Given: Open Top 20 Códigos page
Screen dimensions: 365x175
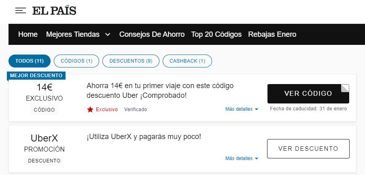Looking at the screenshot, I should [216, 34].
